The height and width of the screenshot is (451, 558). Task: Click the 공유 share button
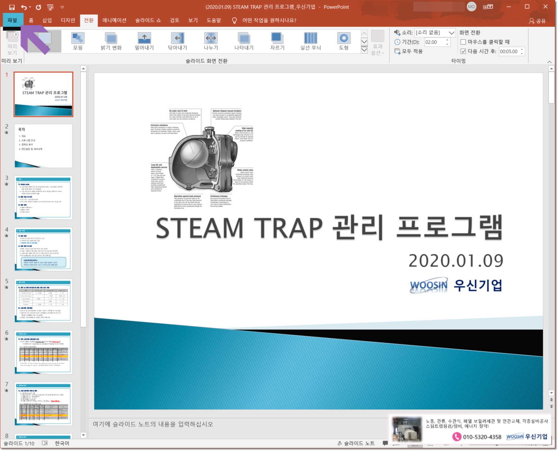pos(537,21)
